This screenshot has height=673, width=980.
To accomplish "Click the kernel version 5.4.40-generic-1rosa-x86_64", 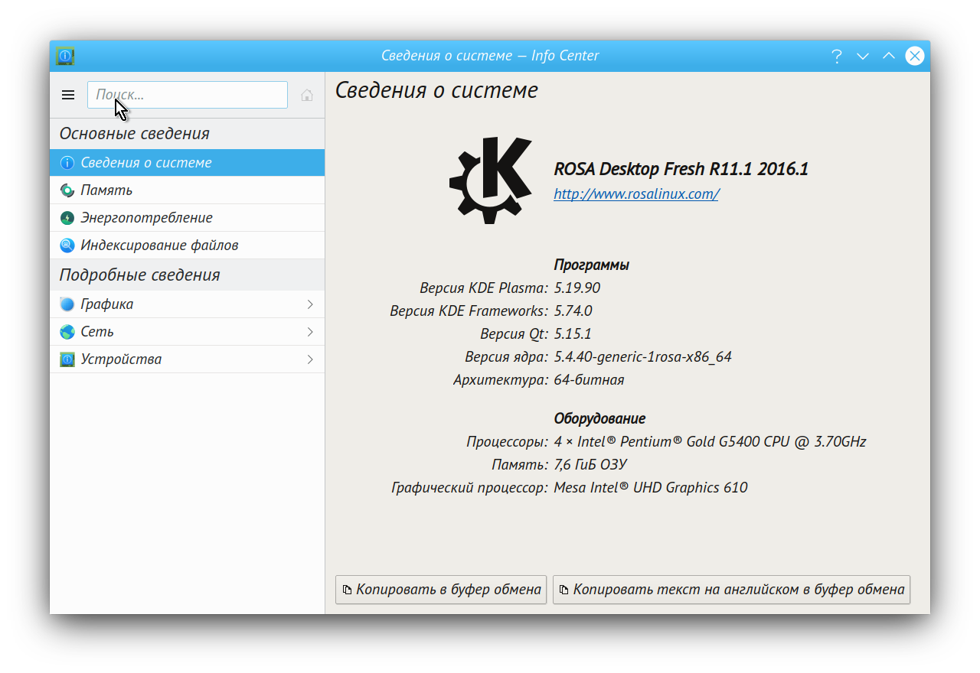I will point(642,357).
